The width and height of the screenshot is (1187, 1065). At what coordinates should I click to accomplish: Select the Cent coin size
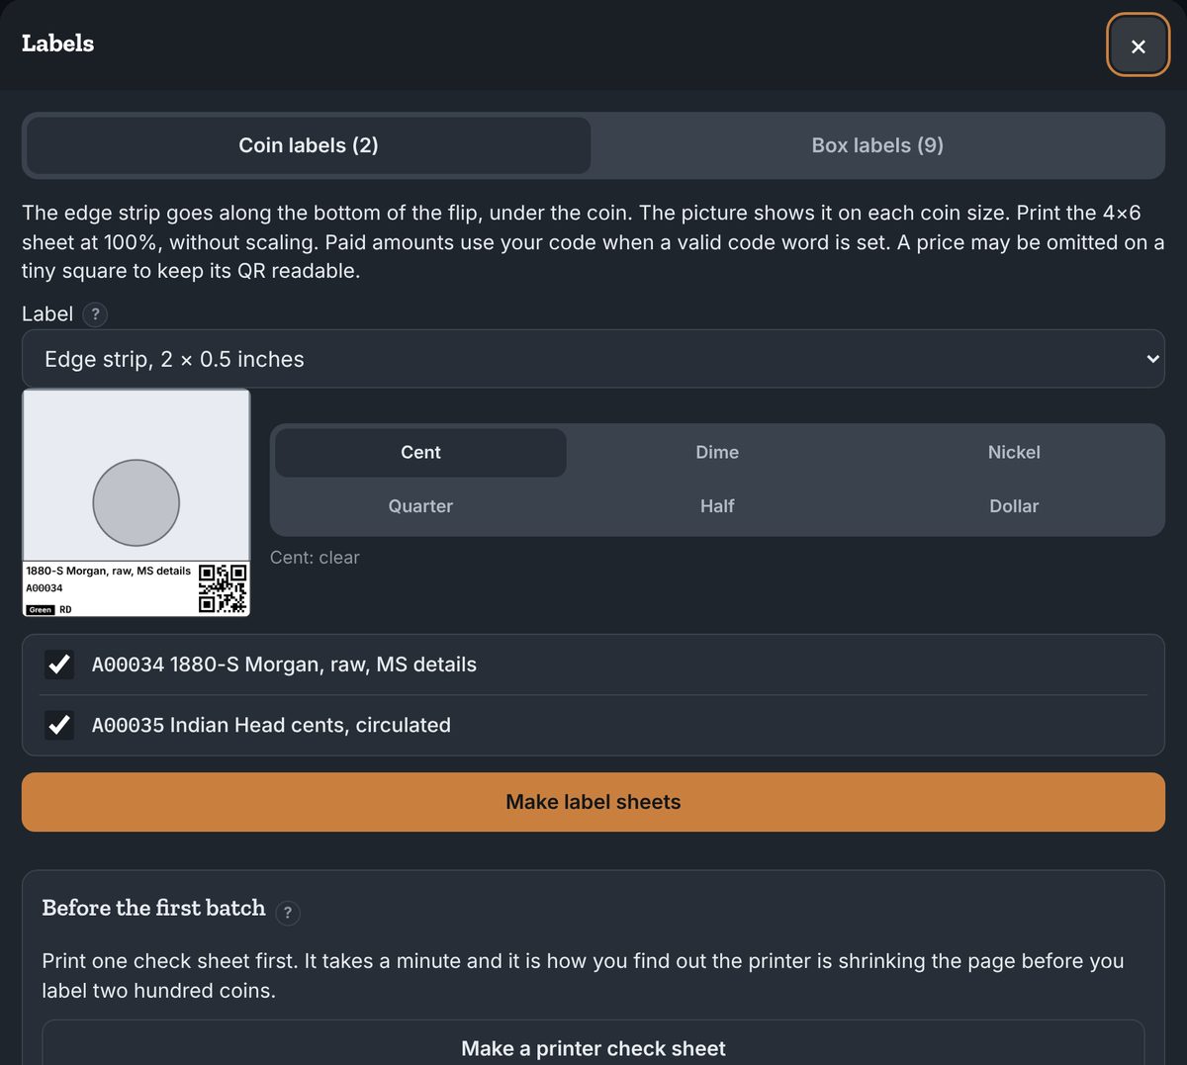tap(420, 452)
